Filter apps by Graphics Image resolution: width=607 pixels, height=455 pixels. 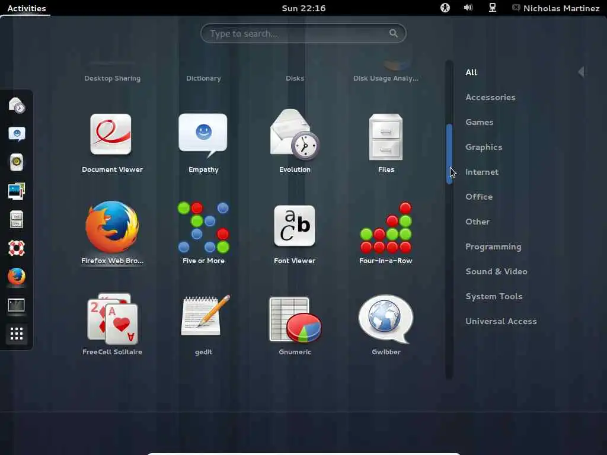coord(484,147)
